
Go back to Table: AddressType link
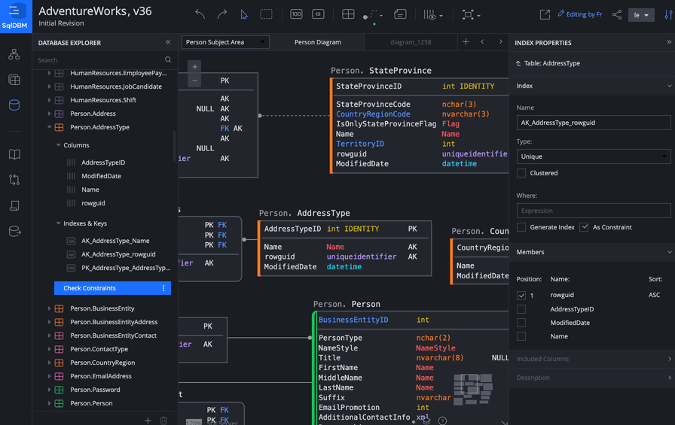pos(548,63)
